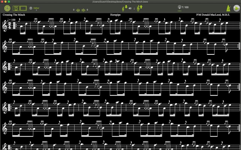The width and height of the screenshot is (241, 150).
Task: Click composer P/M Donald MacLeod, M.B.E.
Action: pos(213,15)
